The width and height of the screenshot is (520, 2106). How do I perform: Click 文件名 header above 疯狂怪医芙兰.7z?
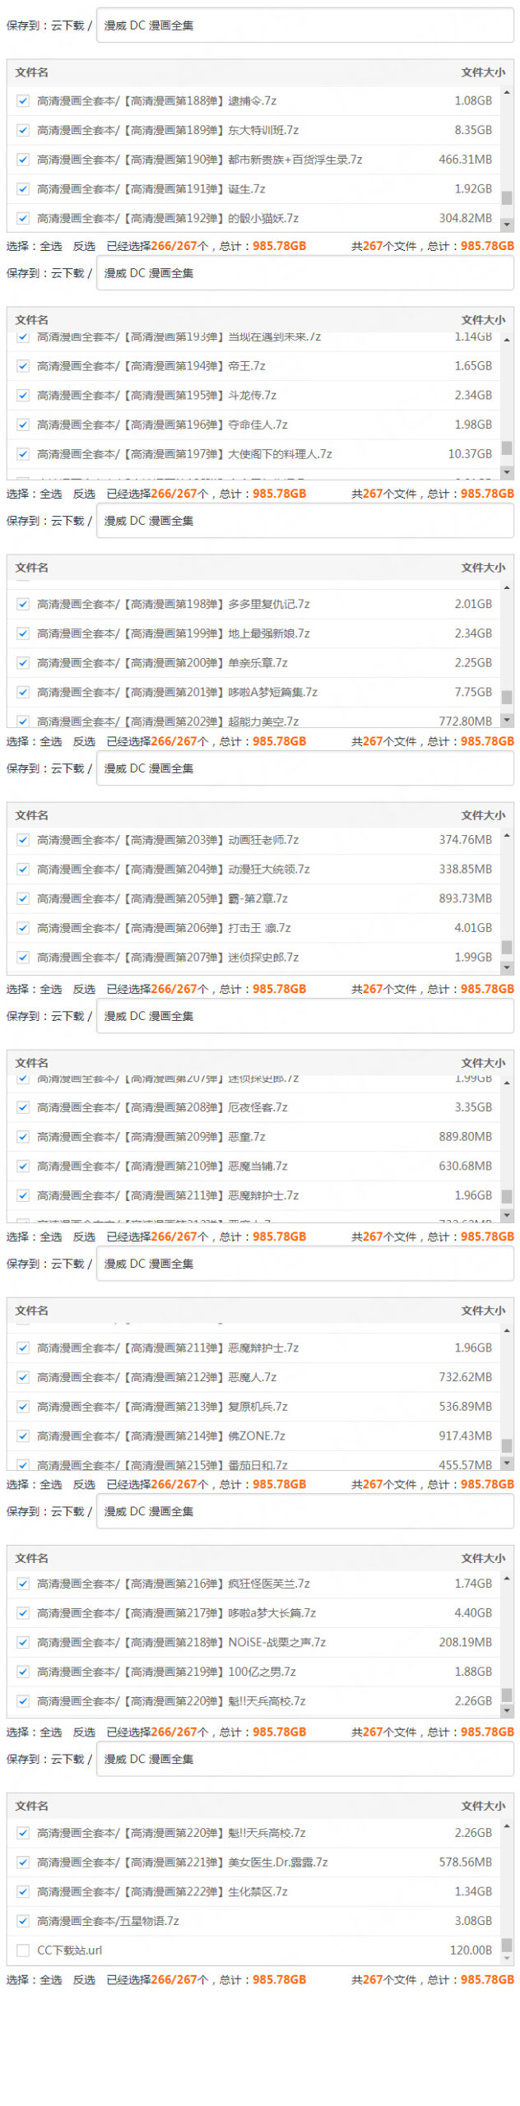(x=31, y=1558)
